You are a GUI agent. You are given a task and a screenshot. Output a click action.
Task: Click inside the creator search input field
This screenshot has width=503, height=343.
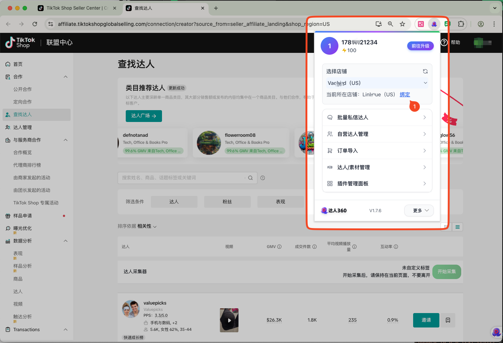click(181, 178)
